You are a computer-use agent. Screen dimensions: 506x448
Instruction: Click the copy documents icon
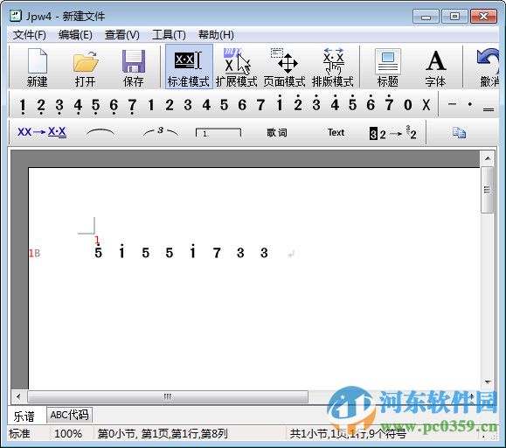(x=459, y=132)
